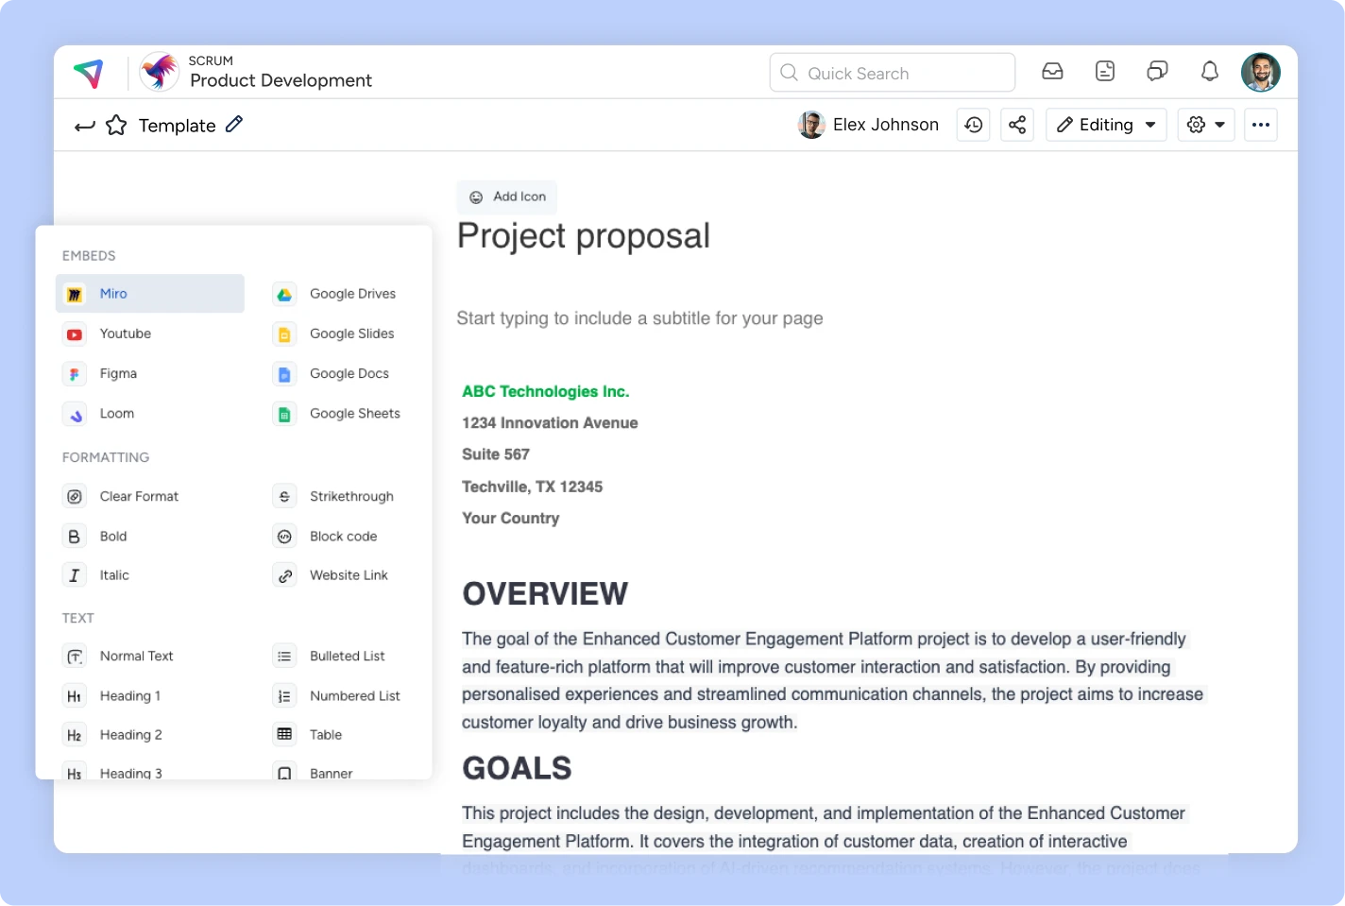Screen dimensions: 1345x906
Task: Click the share icon in the toolbar
Action: (x=1017, y=125)
